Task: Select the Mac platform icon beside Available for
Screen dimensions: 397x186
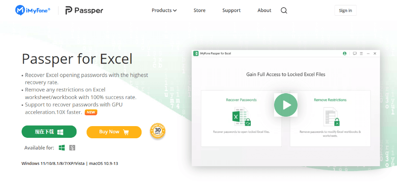Action: pos(72,148)
